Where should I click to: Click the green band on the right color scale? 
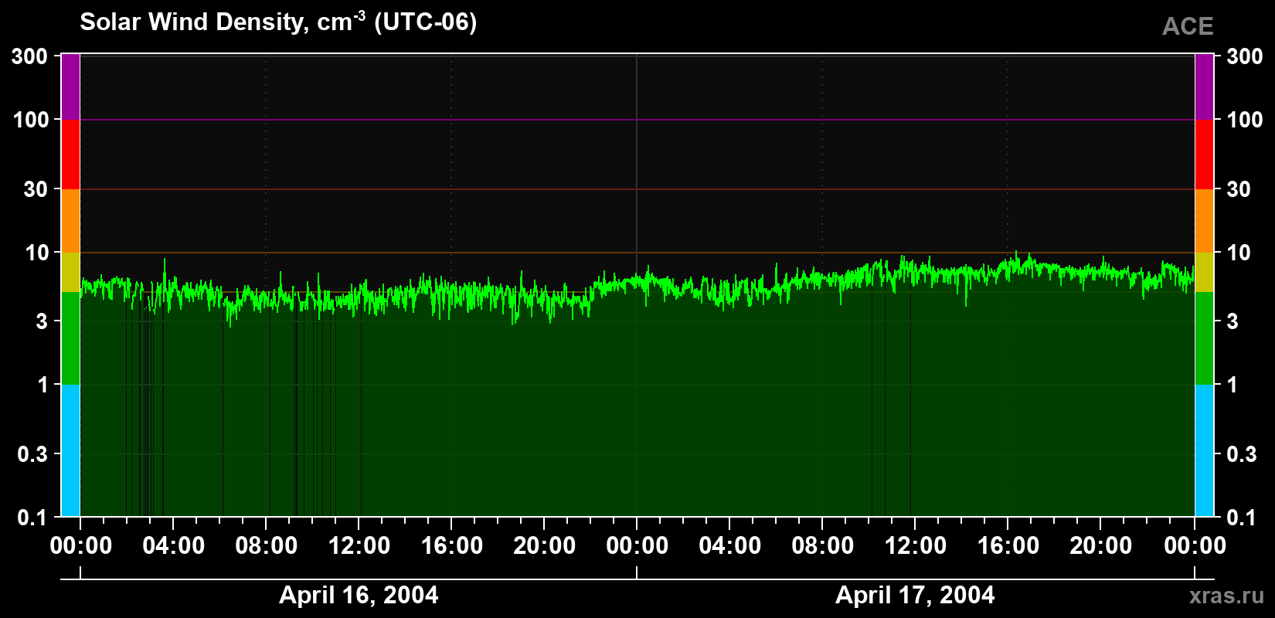pos(1205,338)
